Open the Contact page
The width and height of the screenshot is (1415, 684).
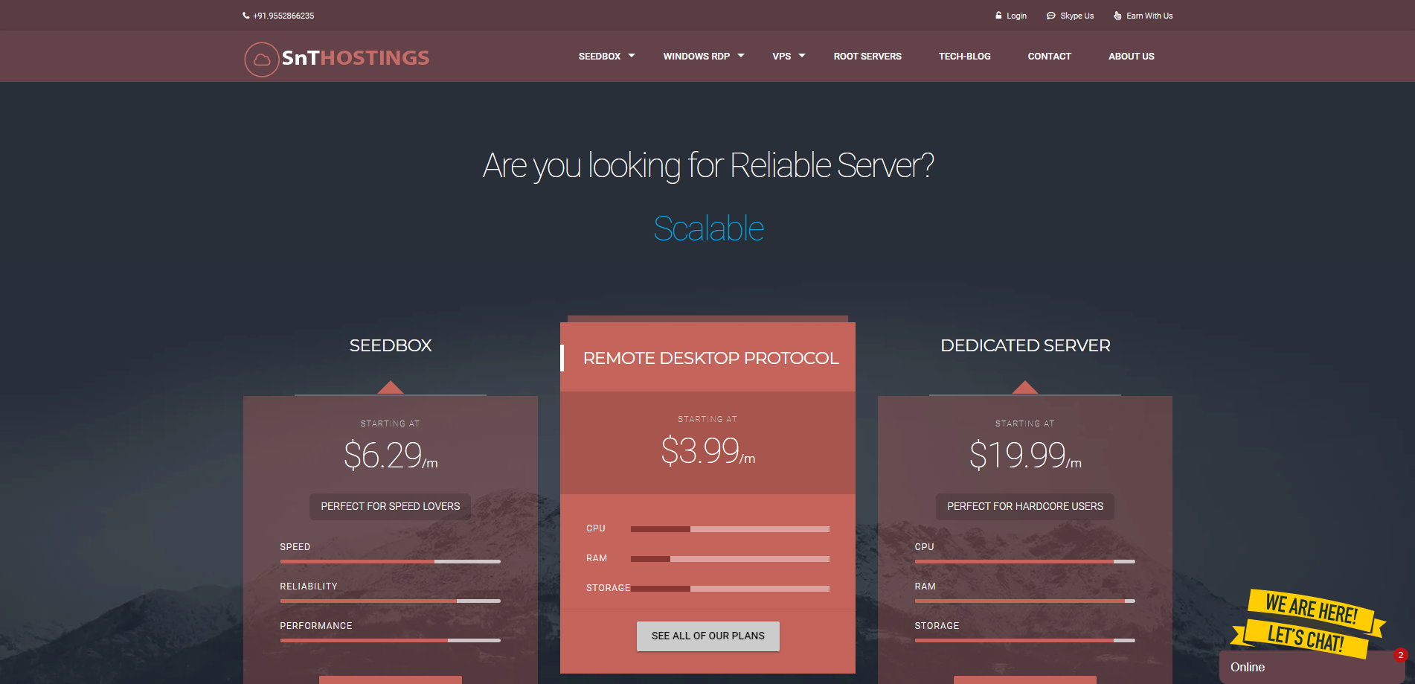coord(1049,57)
